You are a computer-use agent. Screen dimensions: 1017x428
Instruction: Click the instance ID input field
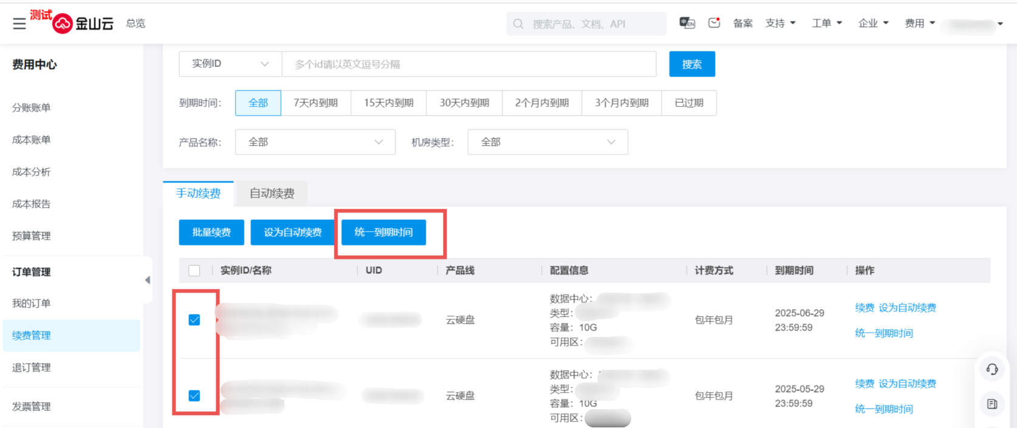[x=468, y=64]
